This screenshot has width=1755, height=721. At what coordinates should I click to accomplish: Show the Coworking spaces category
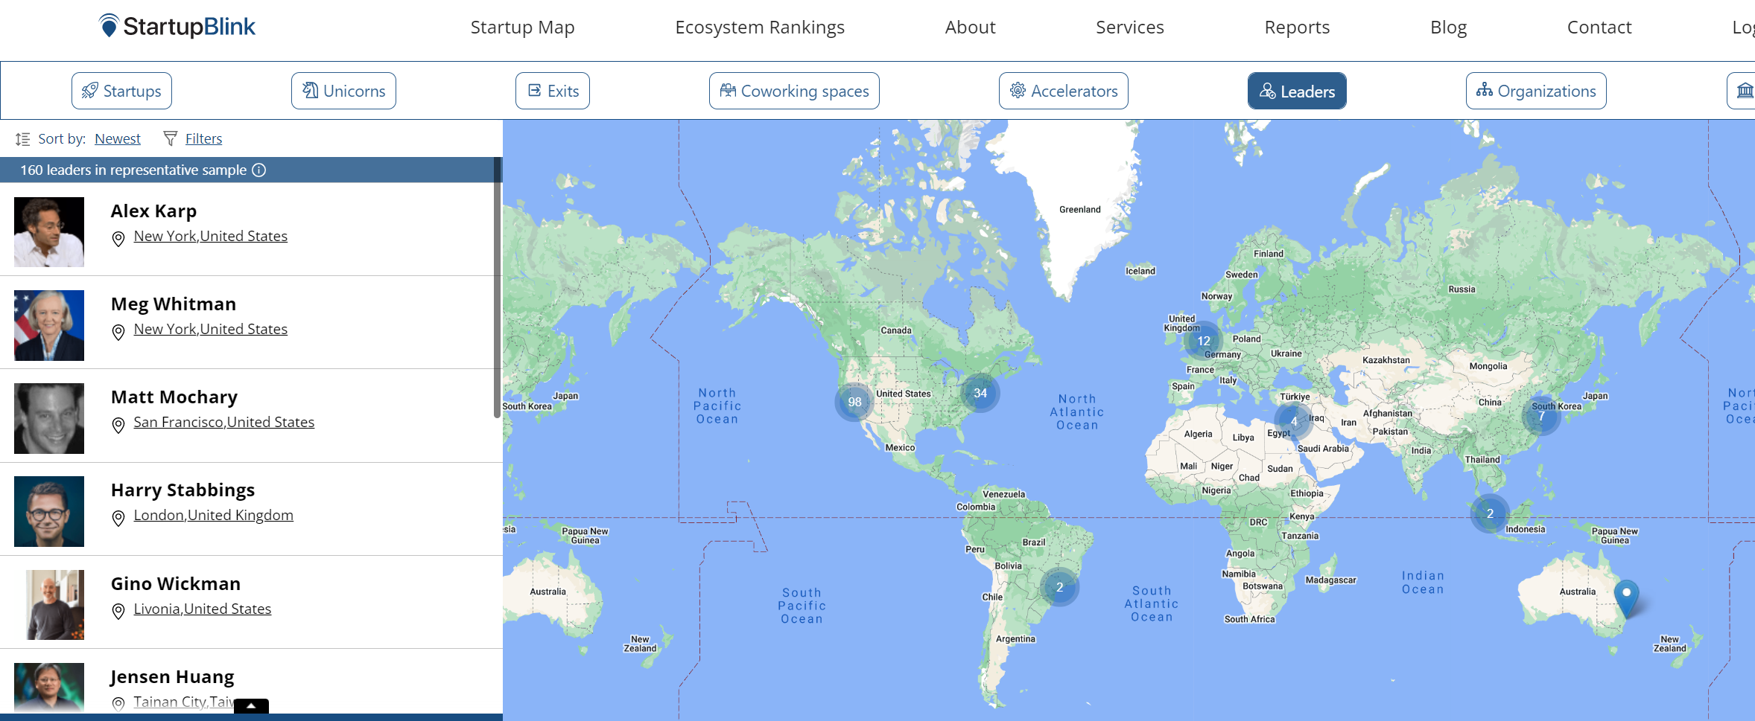pyautogui.click(x=794, y=91)
